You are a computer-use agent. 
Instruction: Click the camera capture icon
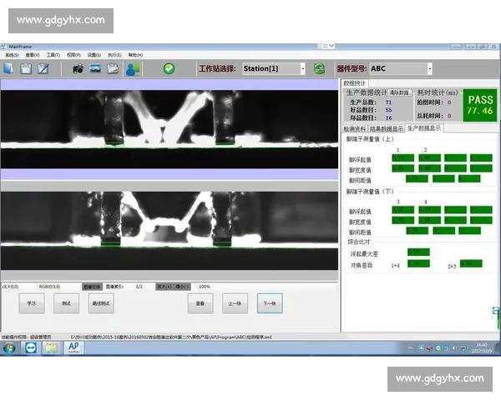(x=78, y=68)
